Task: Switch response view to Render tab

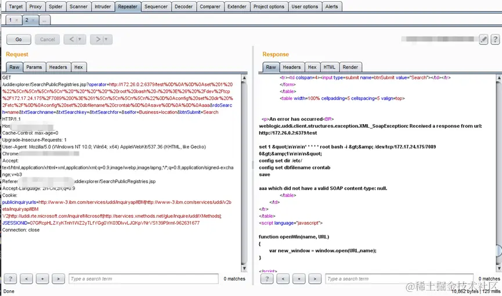Action: point(350,67)
